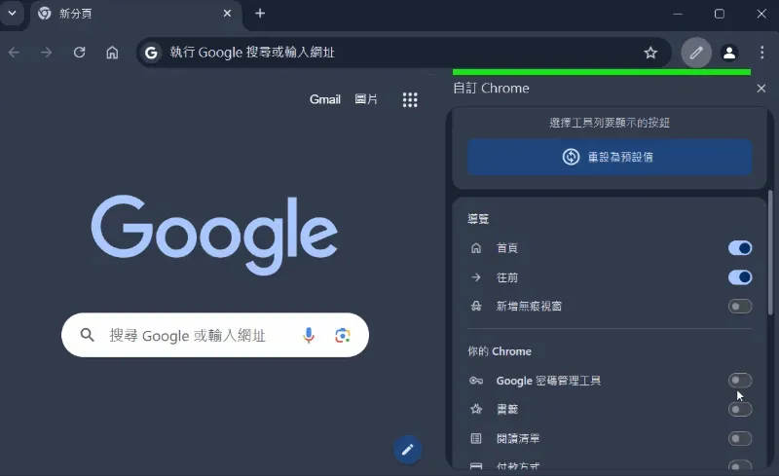The width and height of the screenshot is (779, 476).
Task: Minimize the Chrome window
Action: click(678, 14)
